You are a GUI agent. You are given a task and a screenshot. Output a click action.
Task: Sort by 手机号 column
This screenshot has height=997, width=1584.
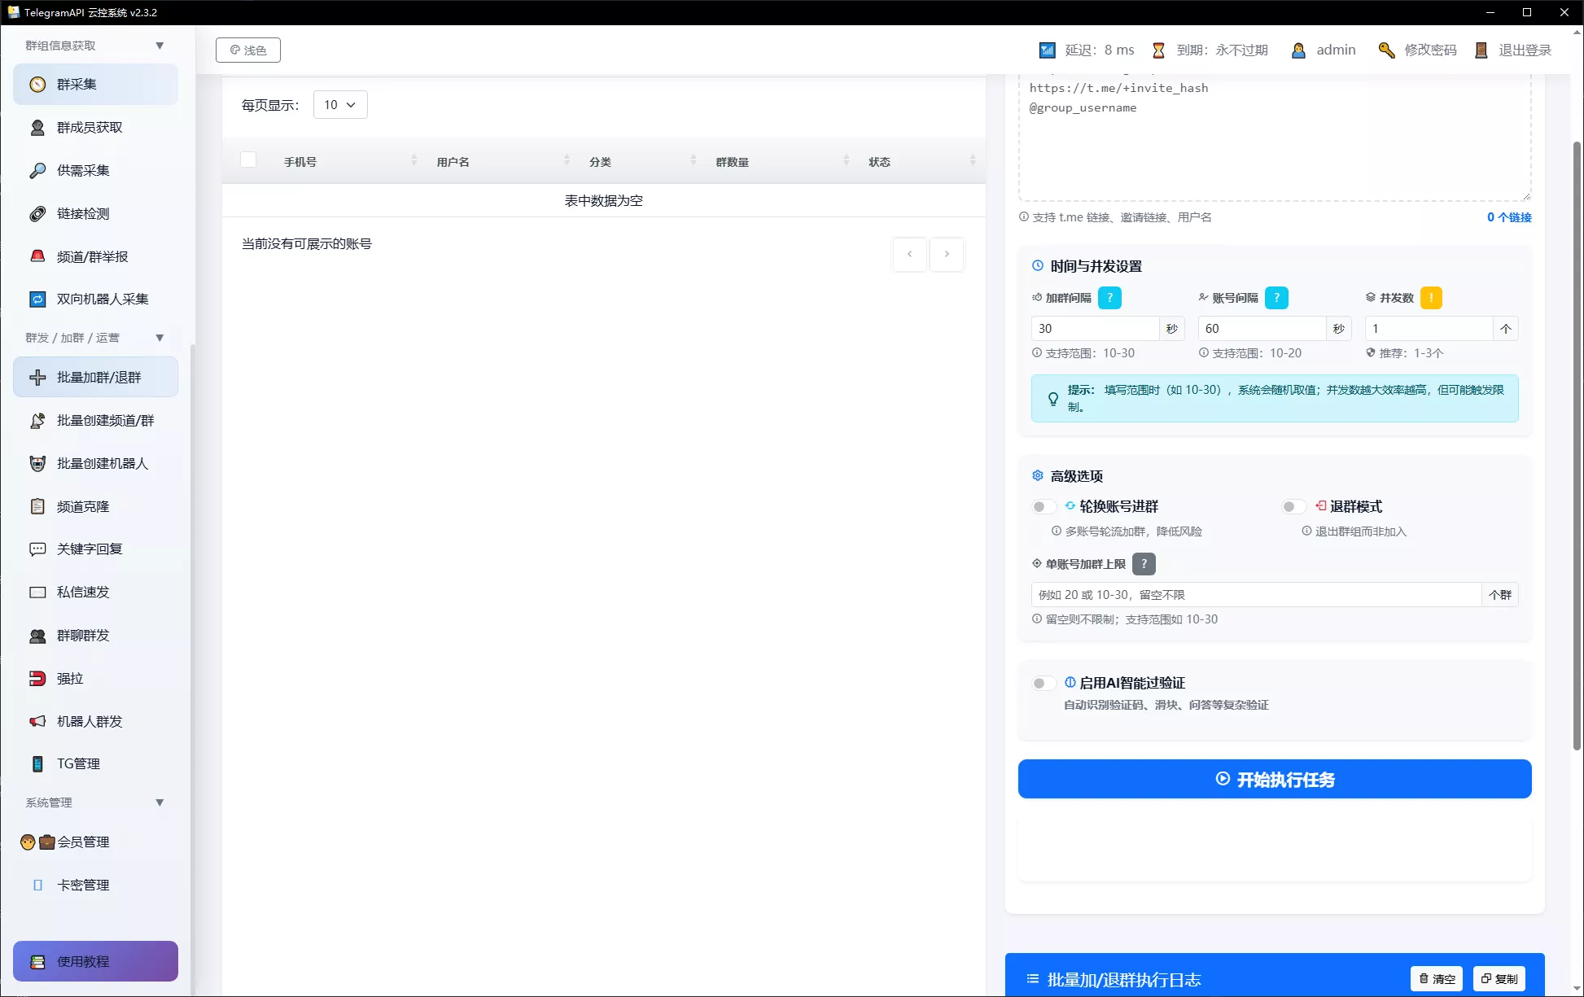(414, 161)
